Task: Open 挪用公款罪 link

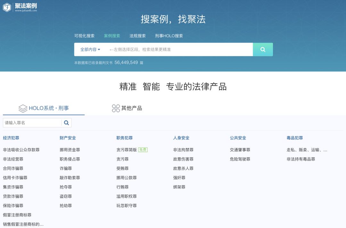Action: (127, 177)
